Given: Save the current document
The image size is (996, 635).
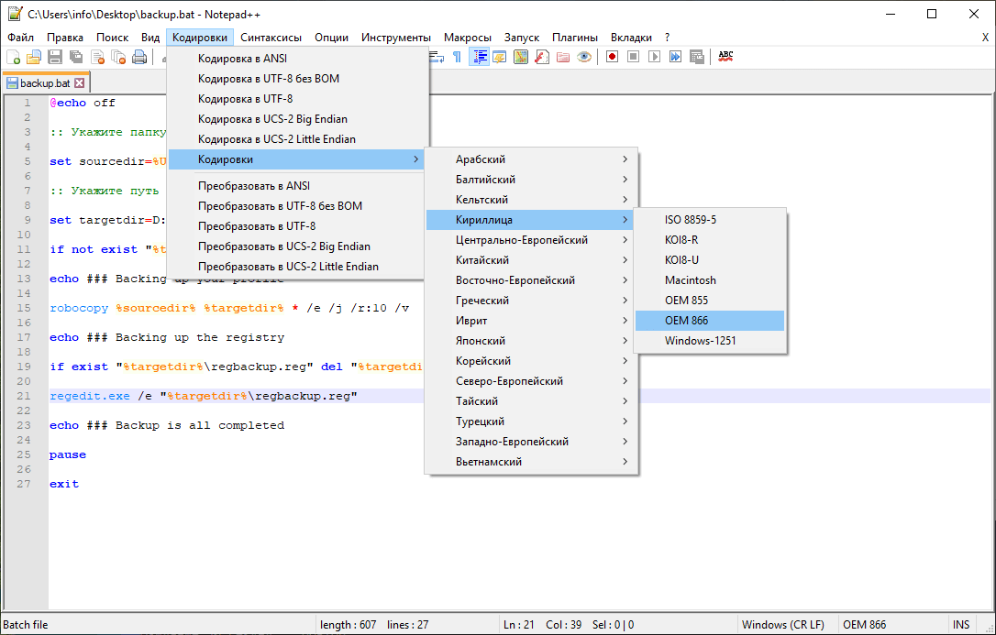Looking at the screenshot, I should point(55,56).
